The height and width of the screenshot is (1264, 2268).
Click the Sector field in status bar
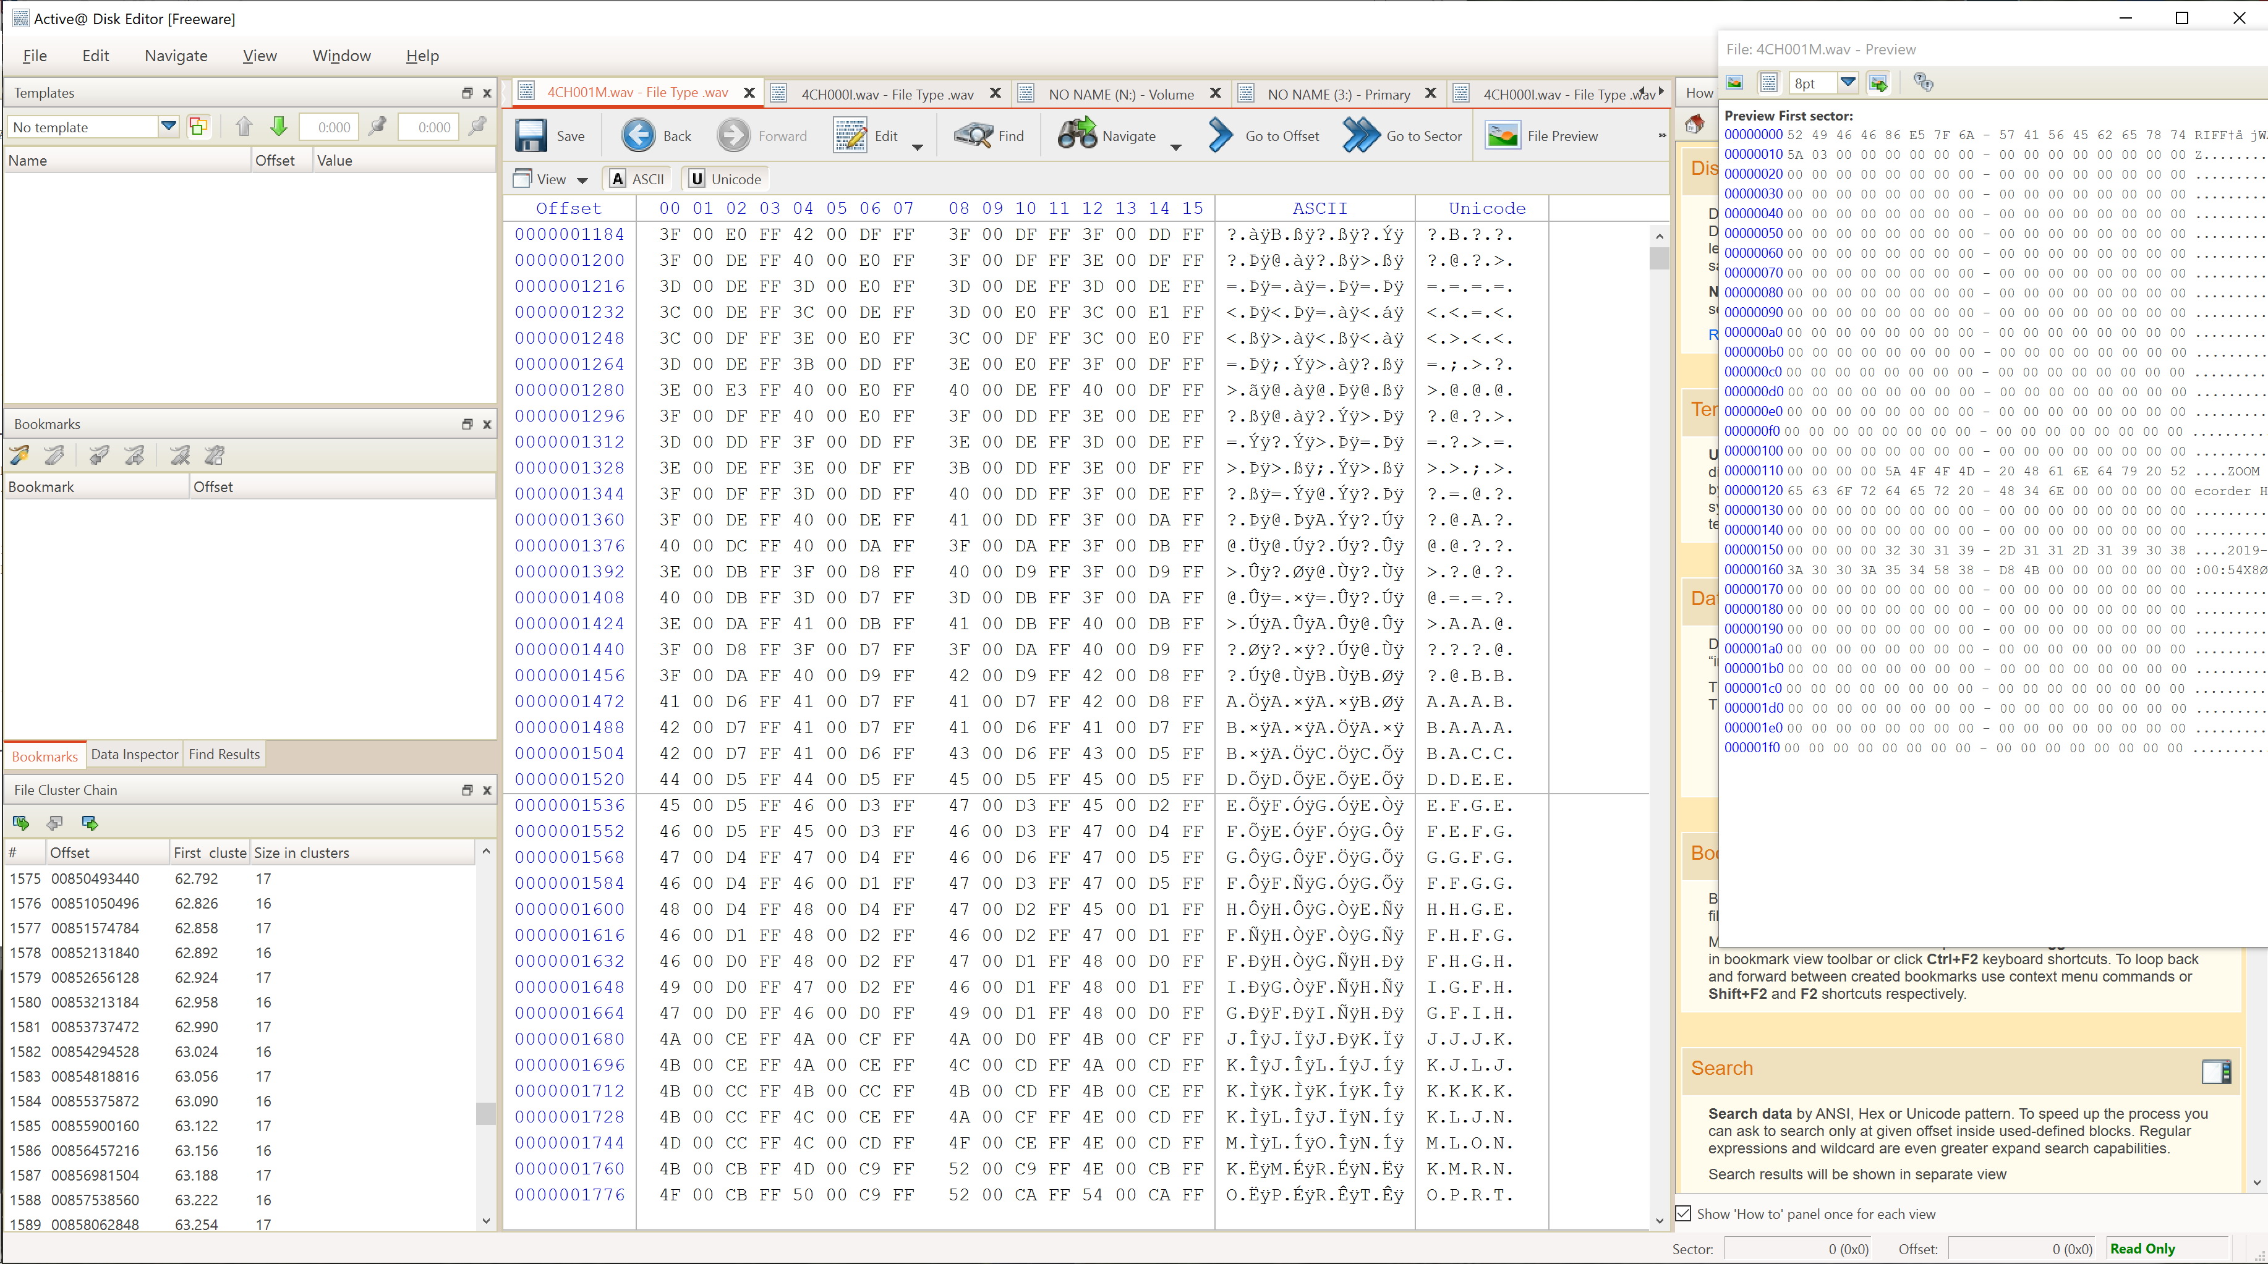pyautogui.click(x=1797, y=1249)
